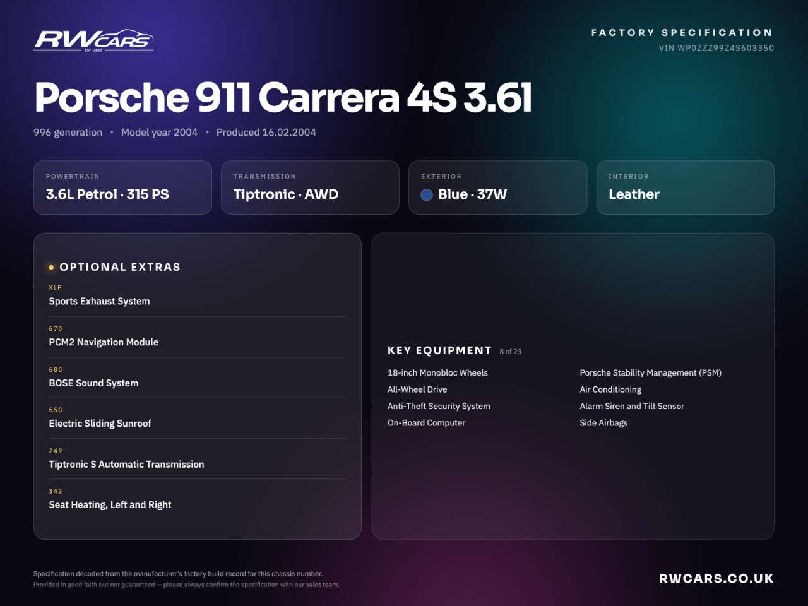Click the Air Conditioning item
Viewport: 808px width, 606px height.
click(x=610, y=389)
